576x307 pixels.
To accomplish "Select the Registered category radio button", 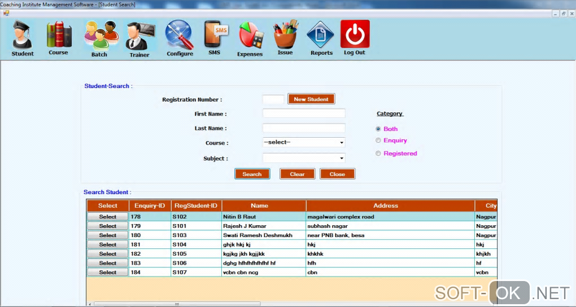I will (378, 153).
